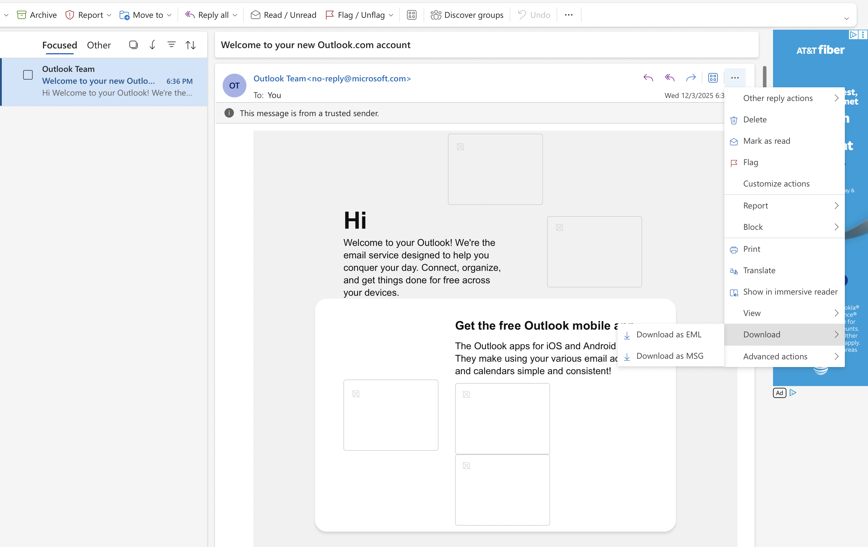Screen dimensions: 868x547
Task: Click the Flag / Unflag toolbar button
Action: (355, 15)
